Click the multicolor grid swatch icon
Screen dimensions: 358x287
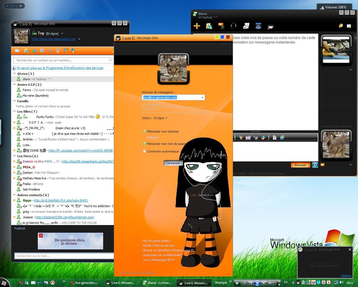pyautogui.click(x=248, y=138)
